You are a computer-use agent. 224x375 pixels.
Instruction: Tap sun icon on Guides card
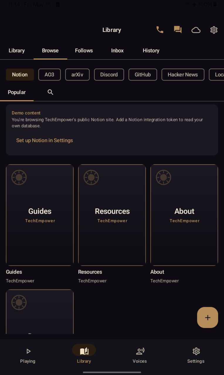(19, 177)
